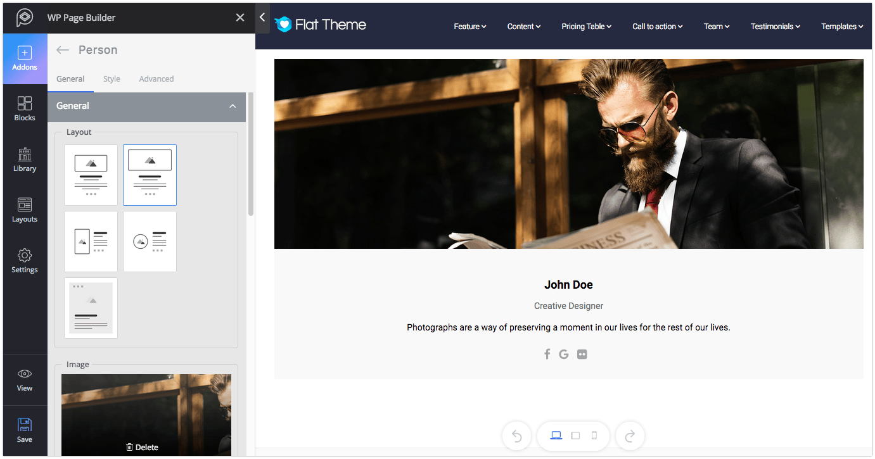Open the Testimonials dropdown menu
Viewport: 875px width, 459px height.
[x=776, y=27]
